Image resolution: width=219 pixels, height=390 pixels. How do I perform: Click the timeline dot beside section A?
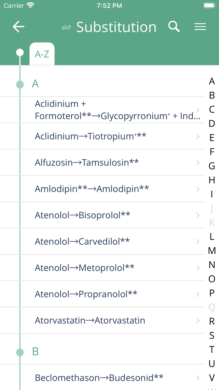tap(20, 84)
